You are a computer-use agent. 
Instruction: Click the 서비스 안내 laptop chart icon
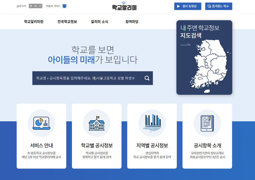(41, 123)
